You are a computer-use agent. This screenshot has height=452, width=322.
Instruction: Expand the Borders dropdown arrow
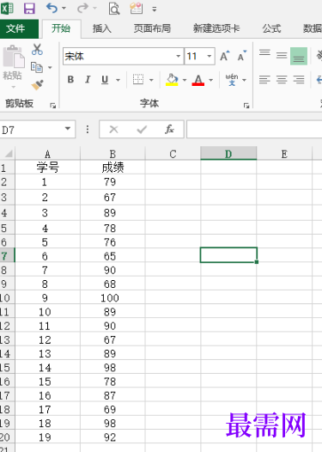pos(151,80)
